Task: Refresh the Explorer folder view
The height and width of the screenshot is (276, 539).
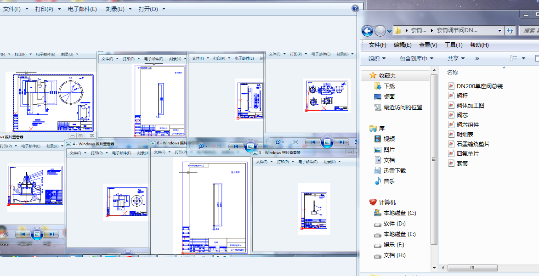Action: 510,30
